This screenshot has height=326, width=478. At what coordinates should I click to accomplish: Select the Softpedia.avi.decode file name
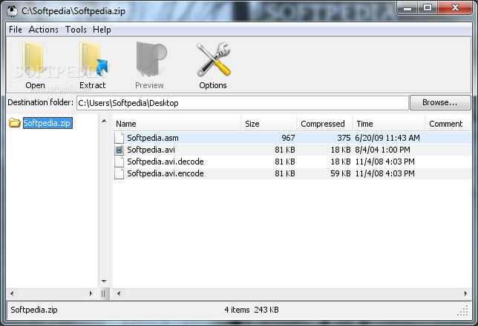pos(166,162)
